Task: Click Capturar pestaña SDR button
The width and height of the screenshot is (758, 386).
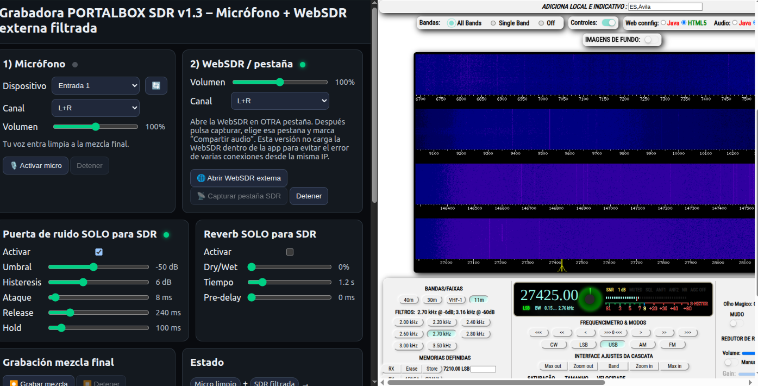Action: point(239,196)
